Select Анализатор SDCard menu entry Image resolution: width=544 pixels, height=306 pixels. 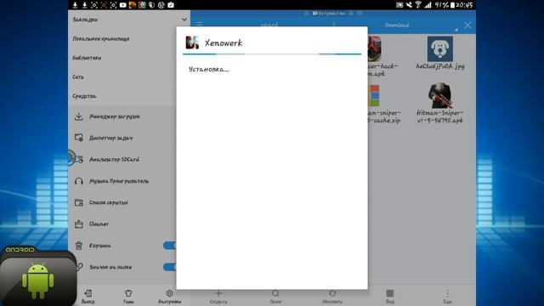click(x=114, y=159)
